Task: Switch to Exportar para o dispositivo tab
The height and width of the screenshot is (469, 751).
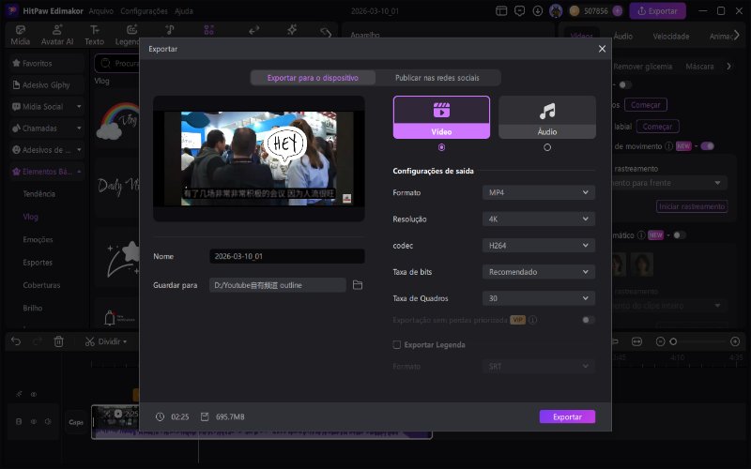Action: coord(313,78)
